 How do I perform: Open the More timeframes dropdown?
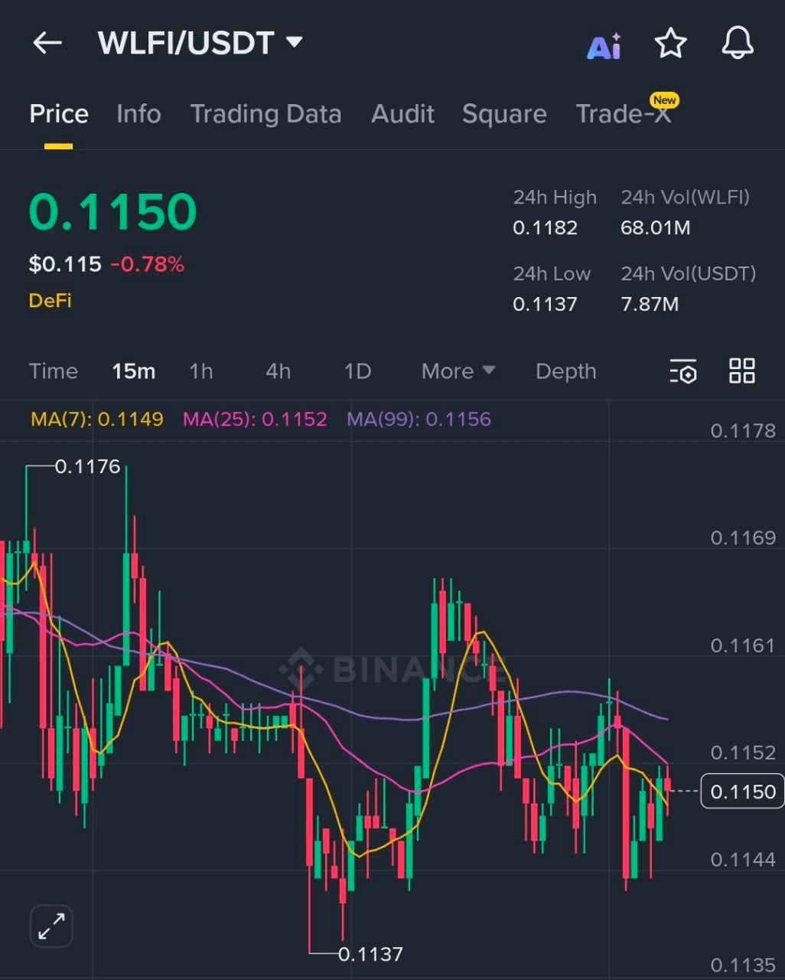458,371
